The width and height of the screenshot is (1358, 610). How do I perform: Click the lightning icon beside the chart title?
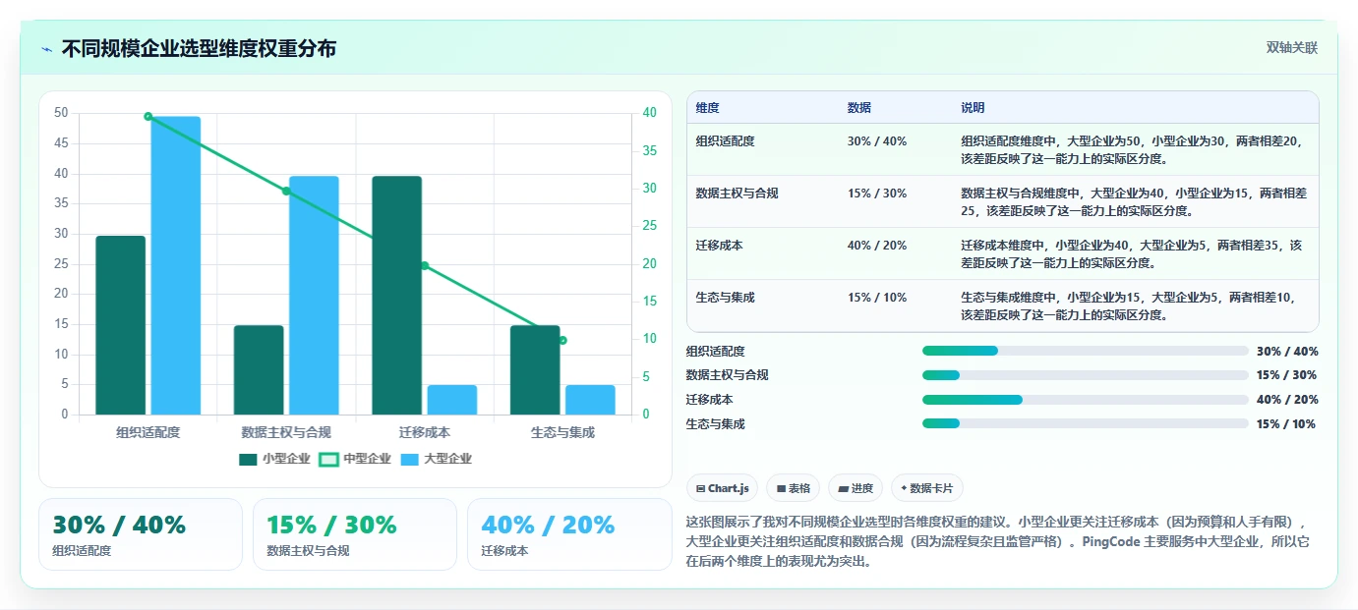[46, 48]
